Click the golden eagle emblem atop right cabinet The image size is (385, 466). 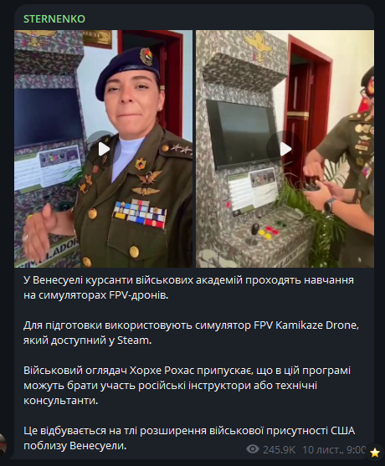pos(258,42)
